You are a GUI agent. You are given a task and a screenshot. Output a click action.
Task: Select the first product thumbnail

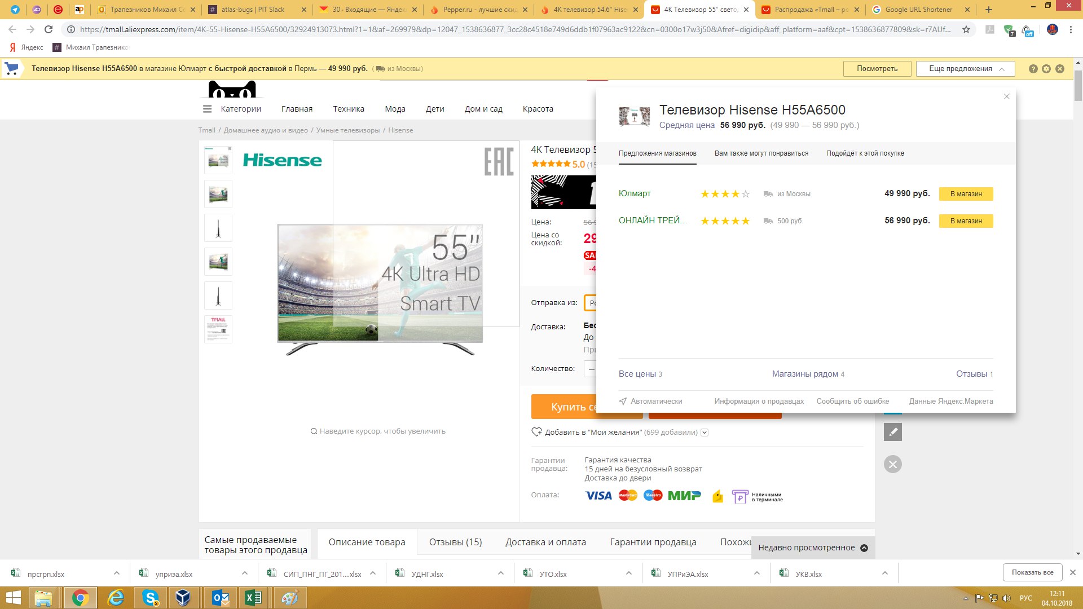(218, 160)
